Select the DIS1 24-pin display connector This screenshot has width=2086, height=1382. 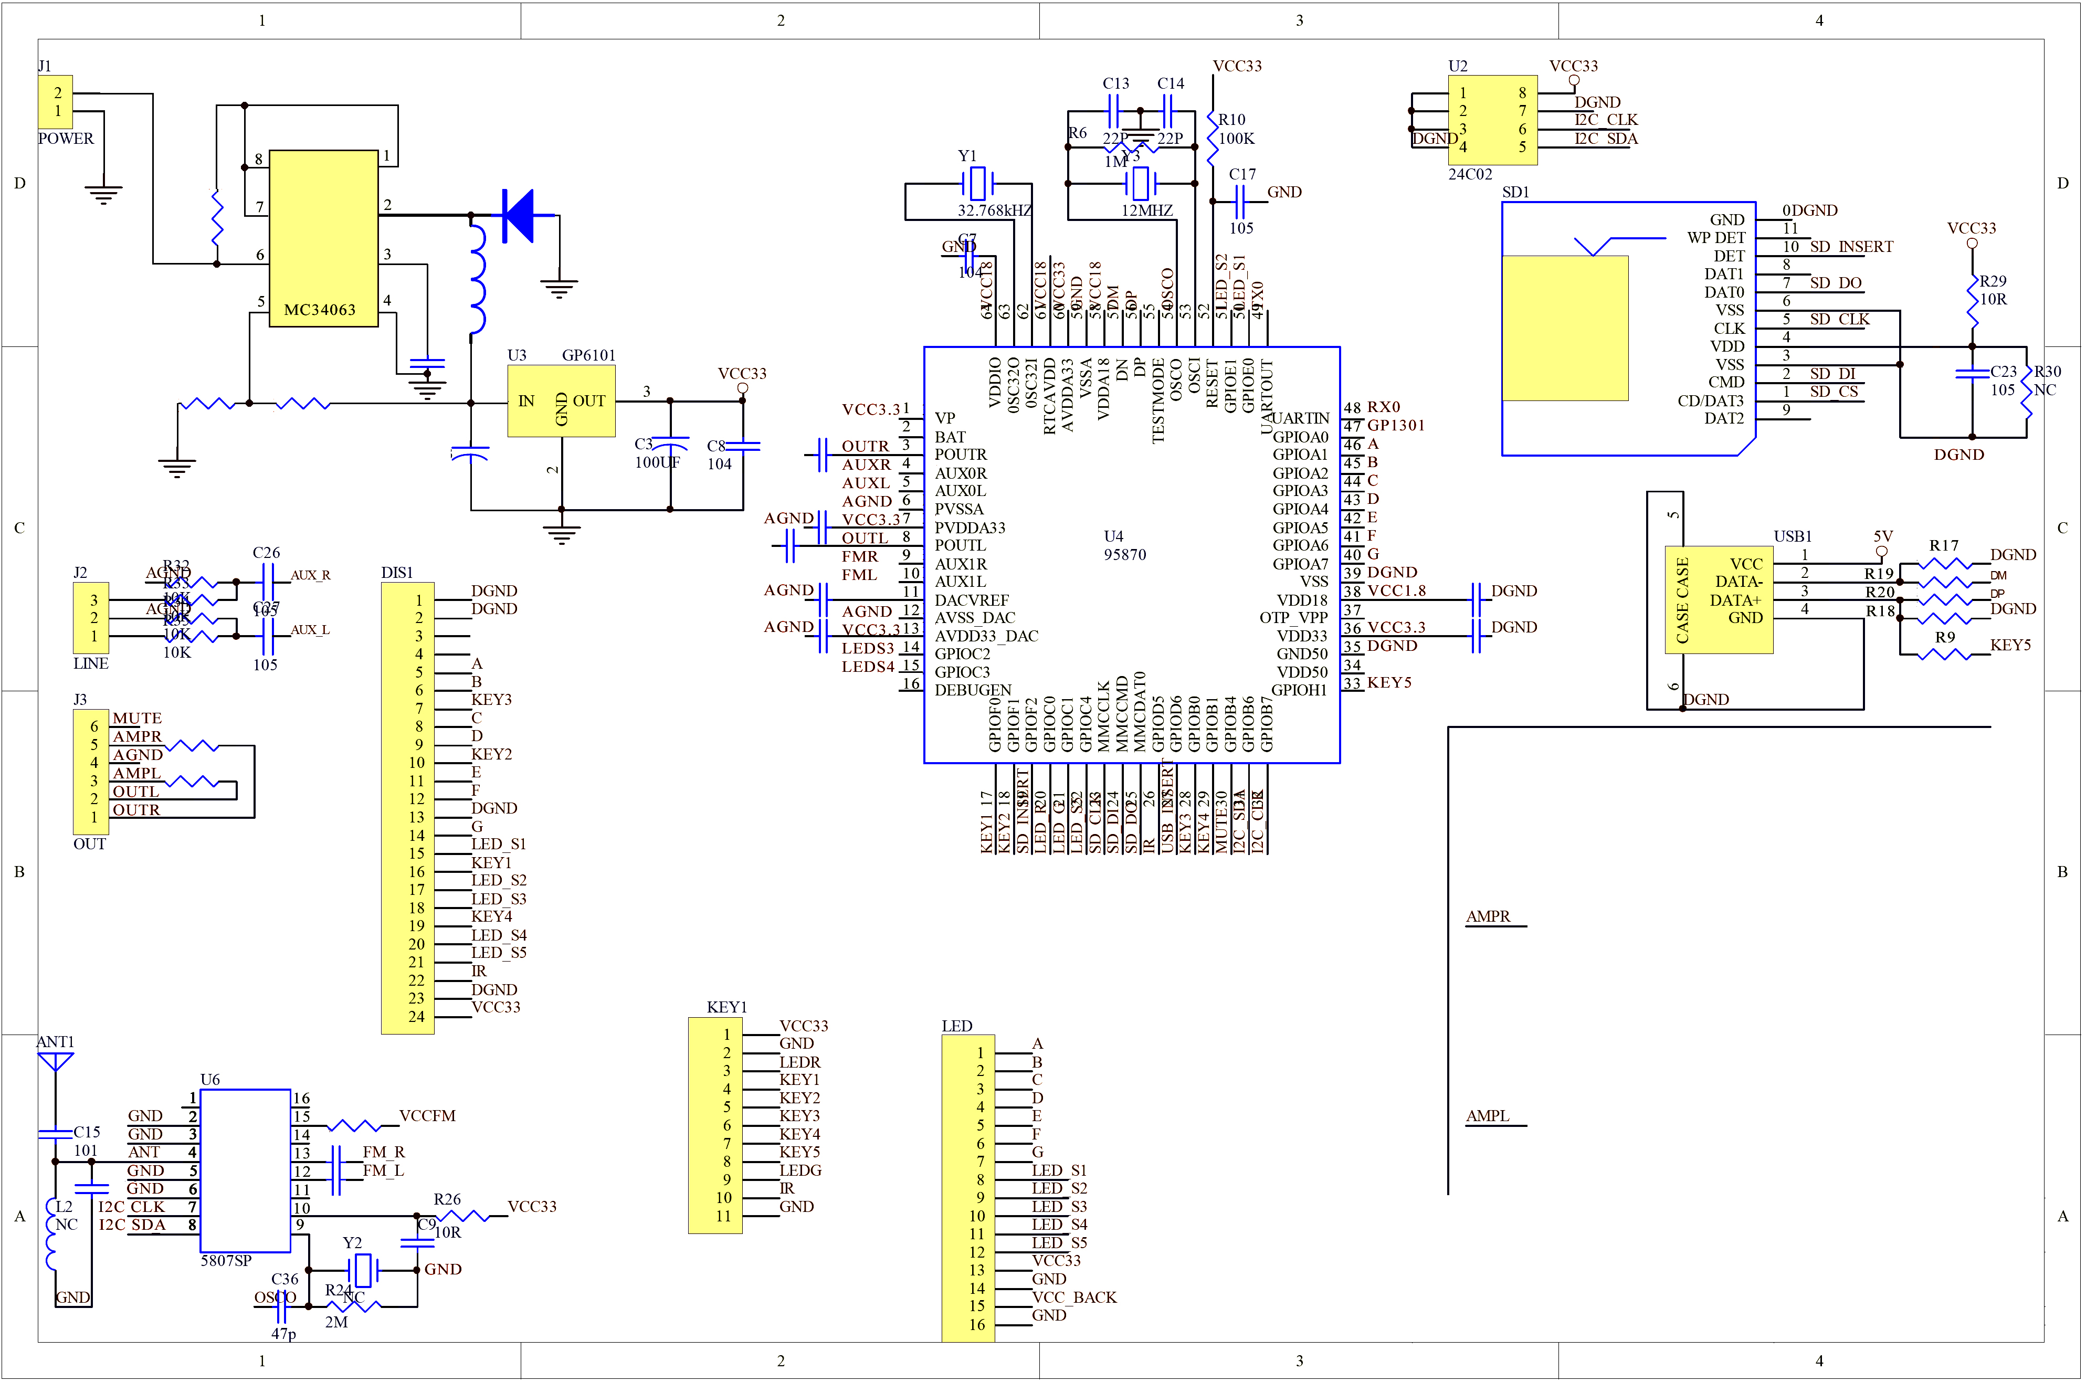[x=407, y=807]
